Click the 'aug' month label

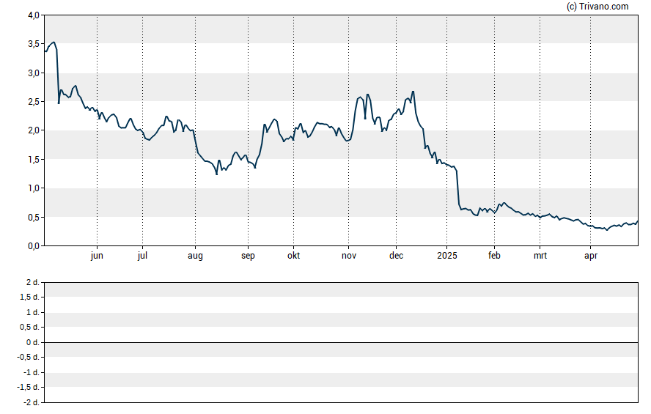195,256
